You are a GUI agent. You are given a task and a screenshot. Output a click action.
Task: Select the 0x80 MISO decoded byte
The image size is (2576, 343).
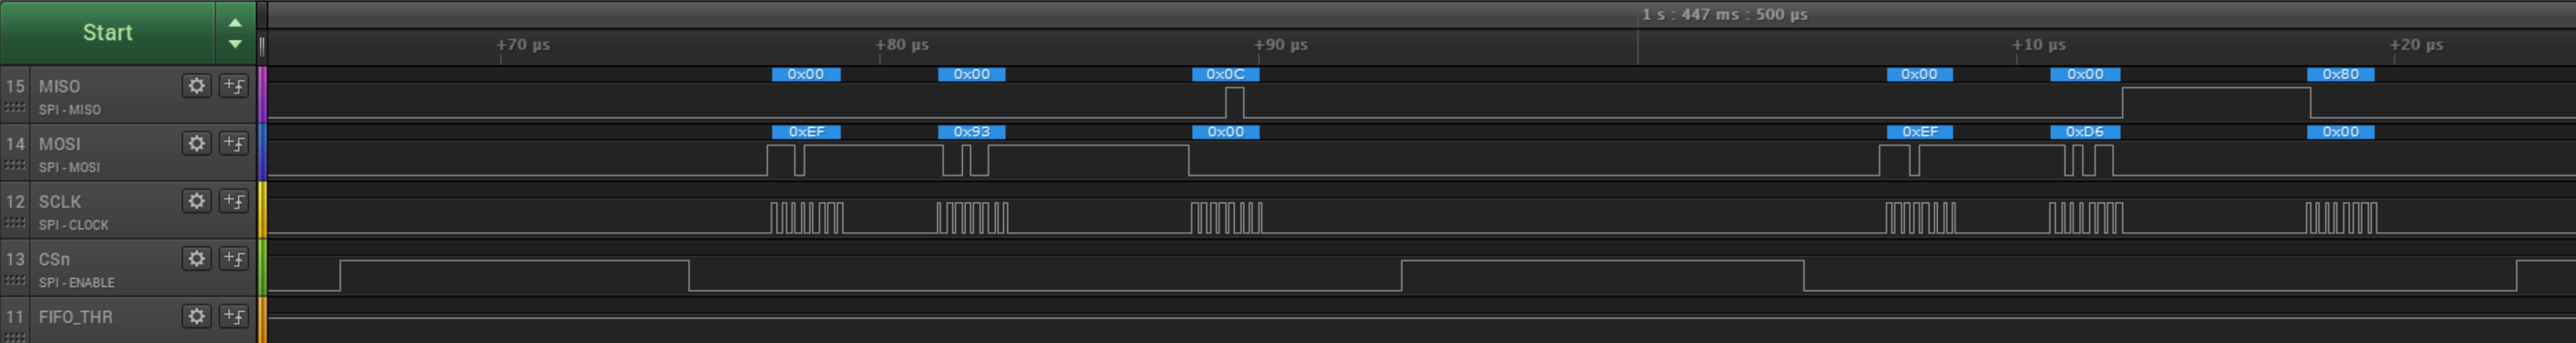2340,74
